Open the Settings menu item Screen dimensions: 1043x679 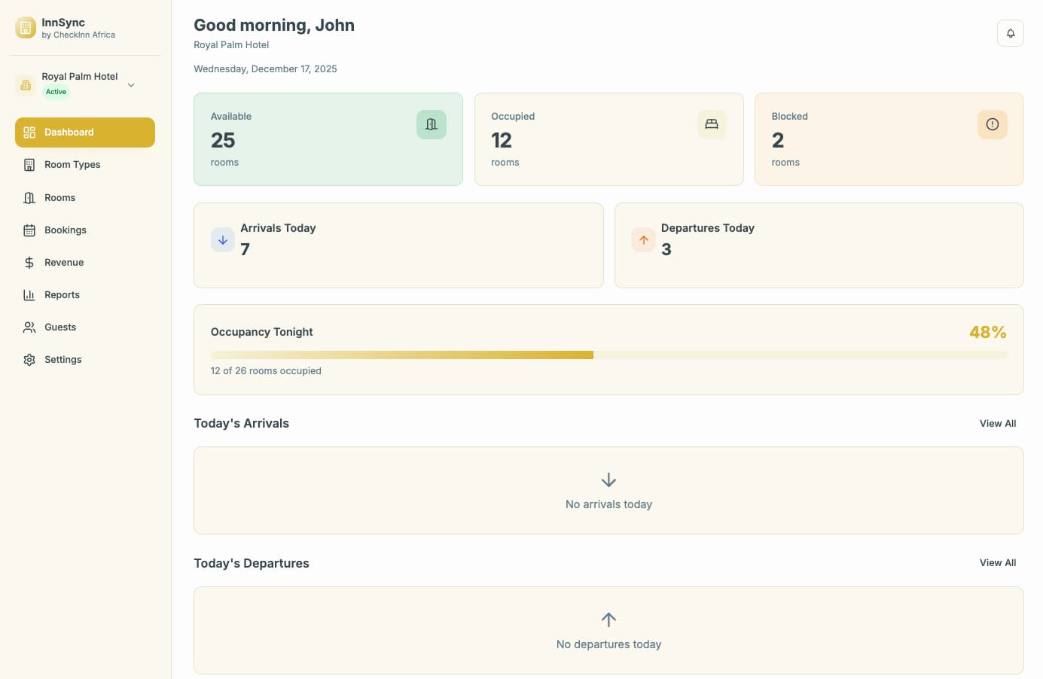(x=63, y=359)
